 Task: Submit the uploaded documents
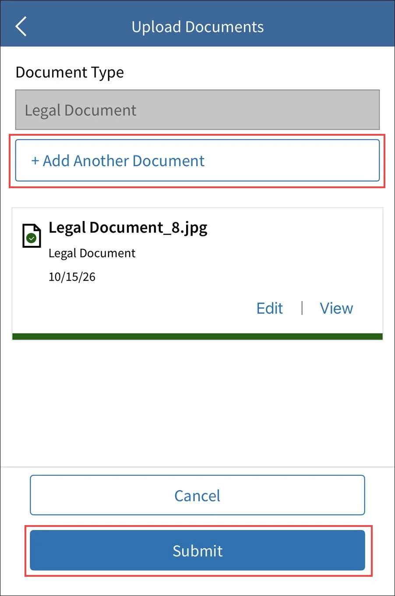[x=197, y=550]
